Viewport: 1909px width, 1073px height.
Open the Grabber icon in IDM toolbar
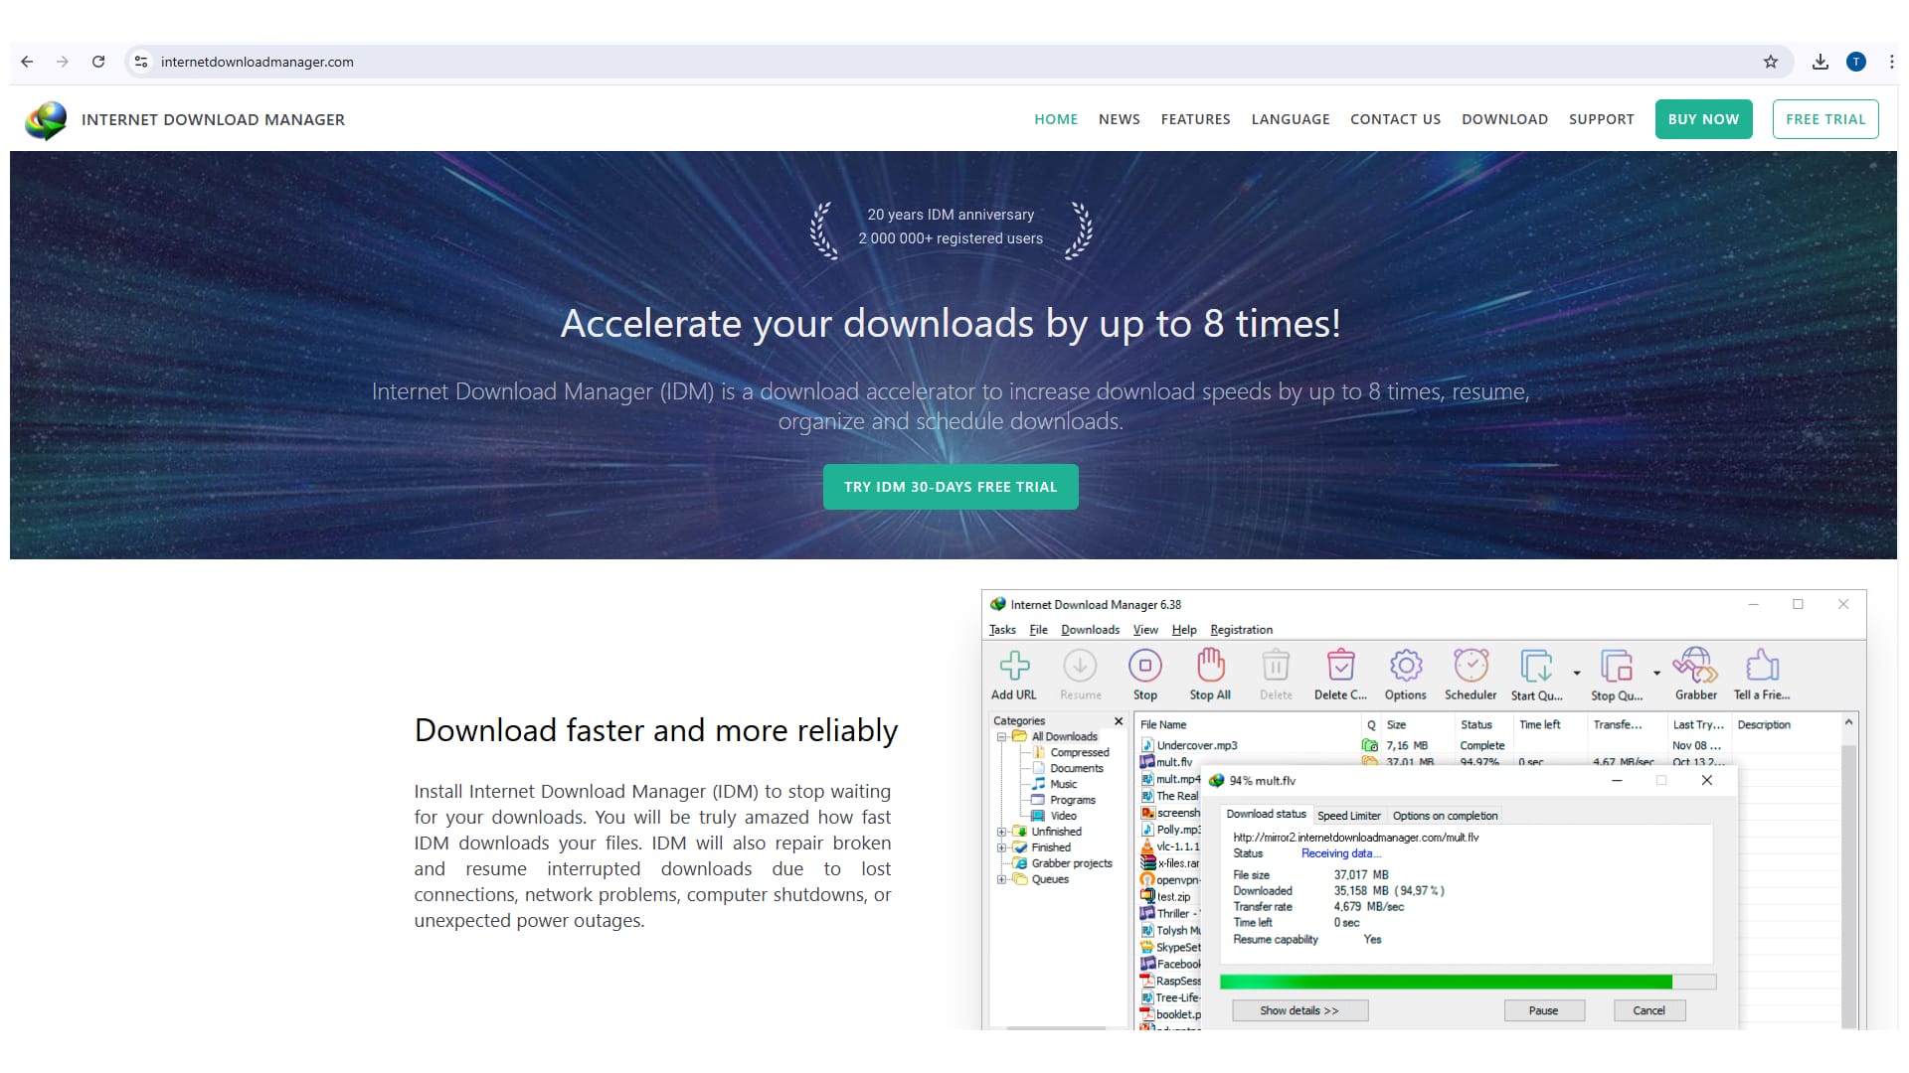click(1695, 666)
